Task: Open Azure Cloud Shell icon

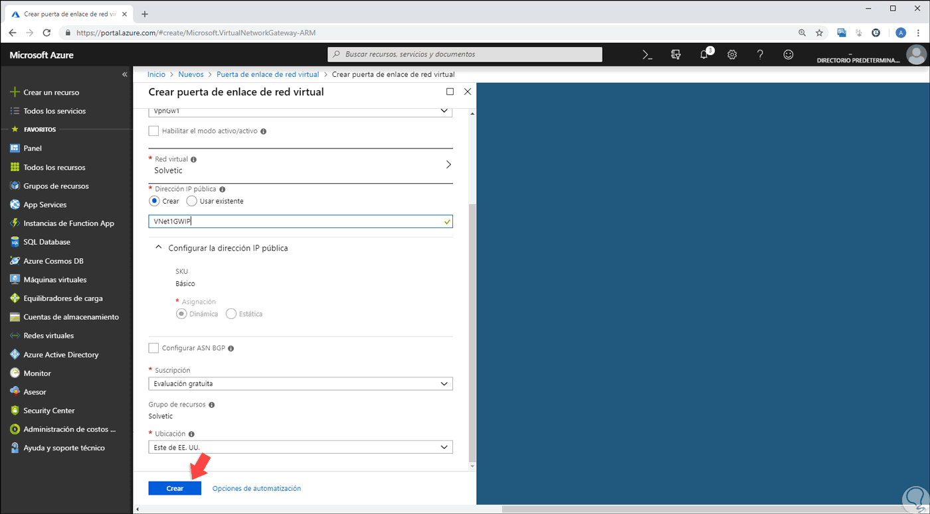Action: click(x=648, y=55)
